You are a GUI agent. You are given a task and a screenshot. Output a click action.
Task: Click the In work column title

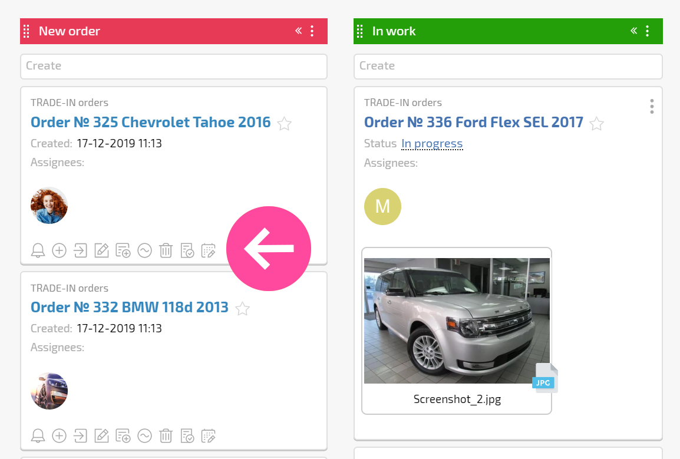click(394, 31)
